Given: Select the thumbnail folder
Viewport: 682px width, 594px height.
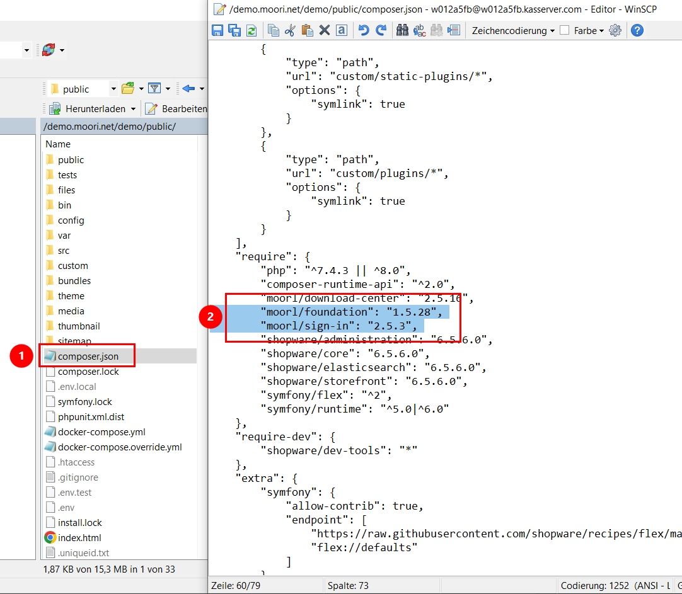Looking at the screenshot, I should point(79,326).
